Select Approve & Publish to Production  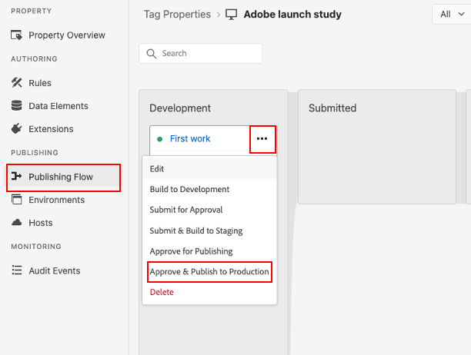pyautogui.click(x=209, y=272)
